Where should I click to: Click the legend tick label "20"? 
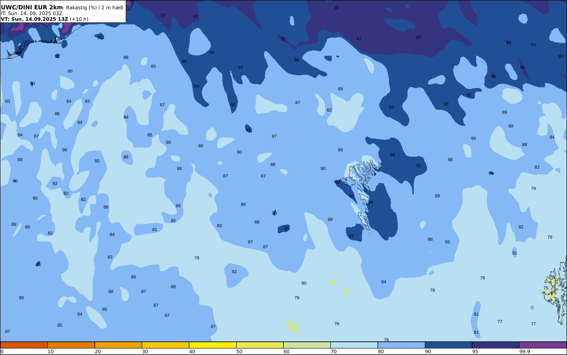(x=97, y=351)
